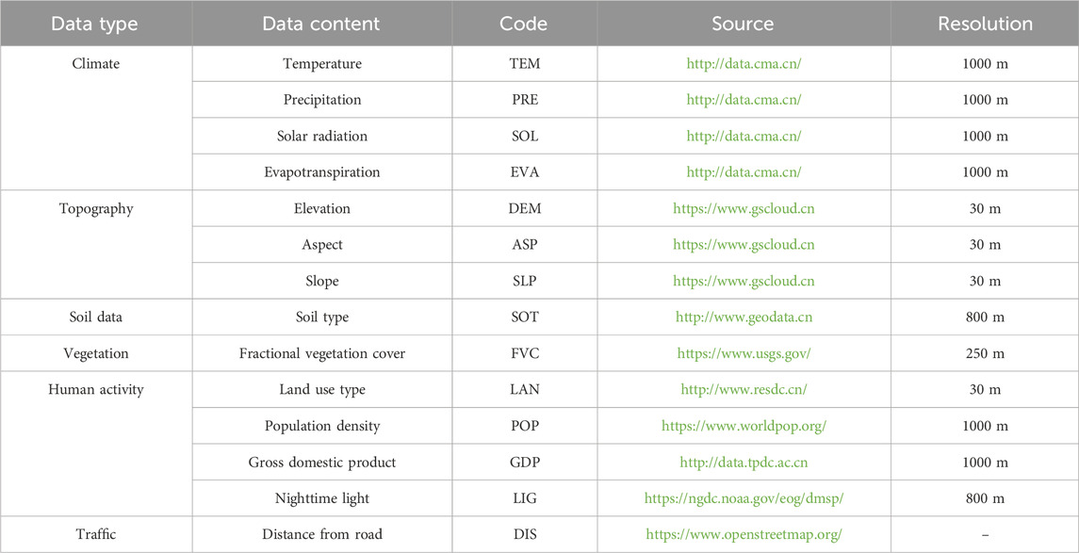Viewport: 1079px width, 553px height.
Task: Open the openstreetmap.org road distance link
Action: [x=744, y=534]
